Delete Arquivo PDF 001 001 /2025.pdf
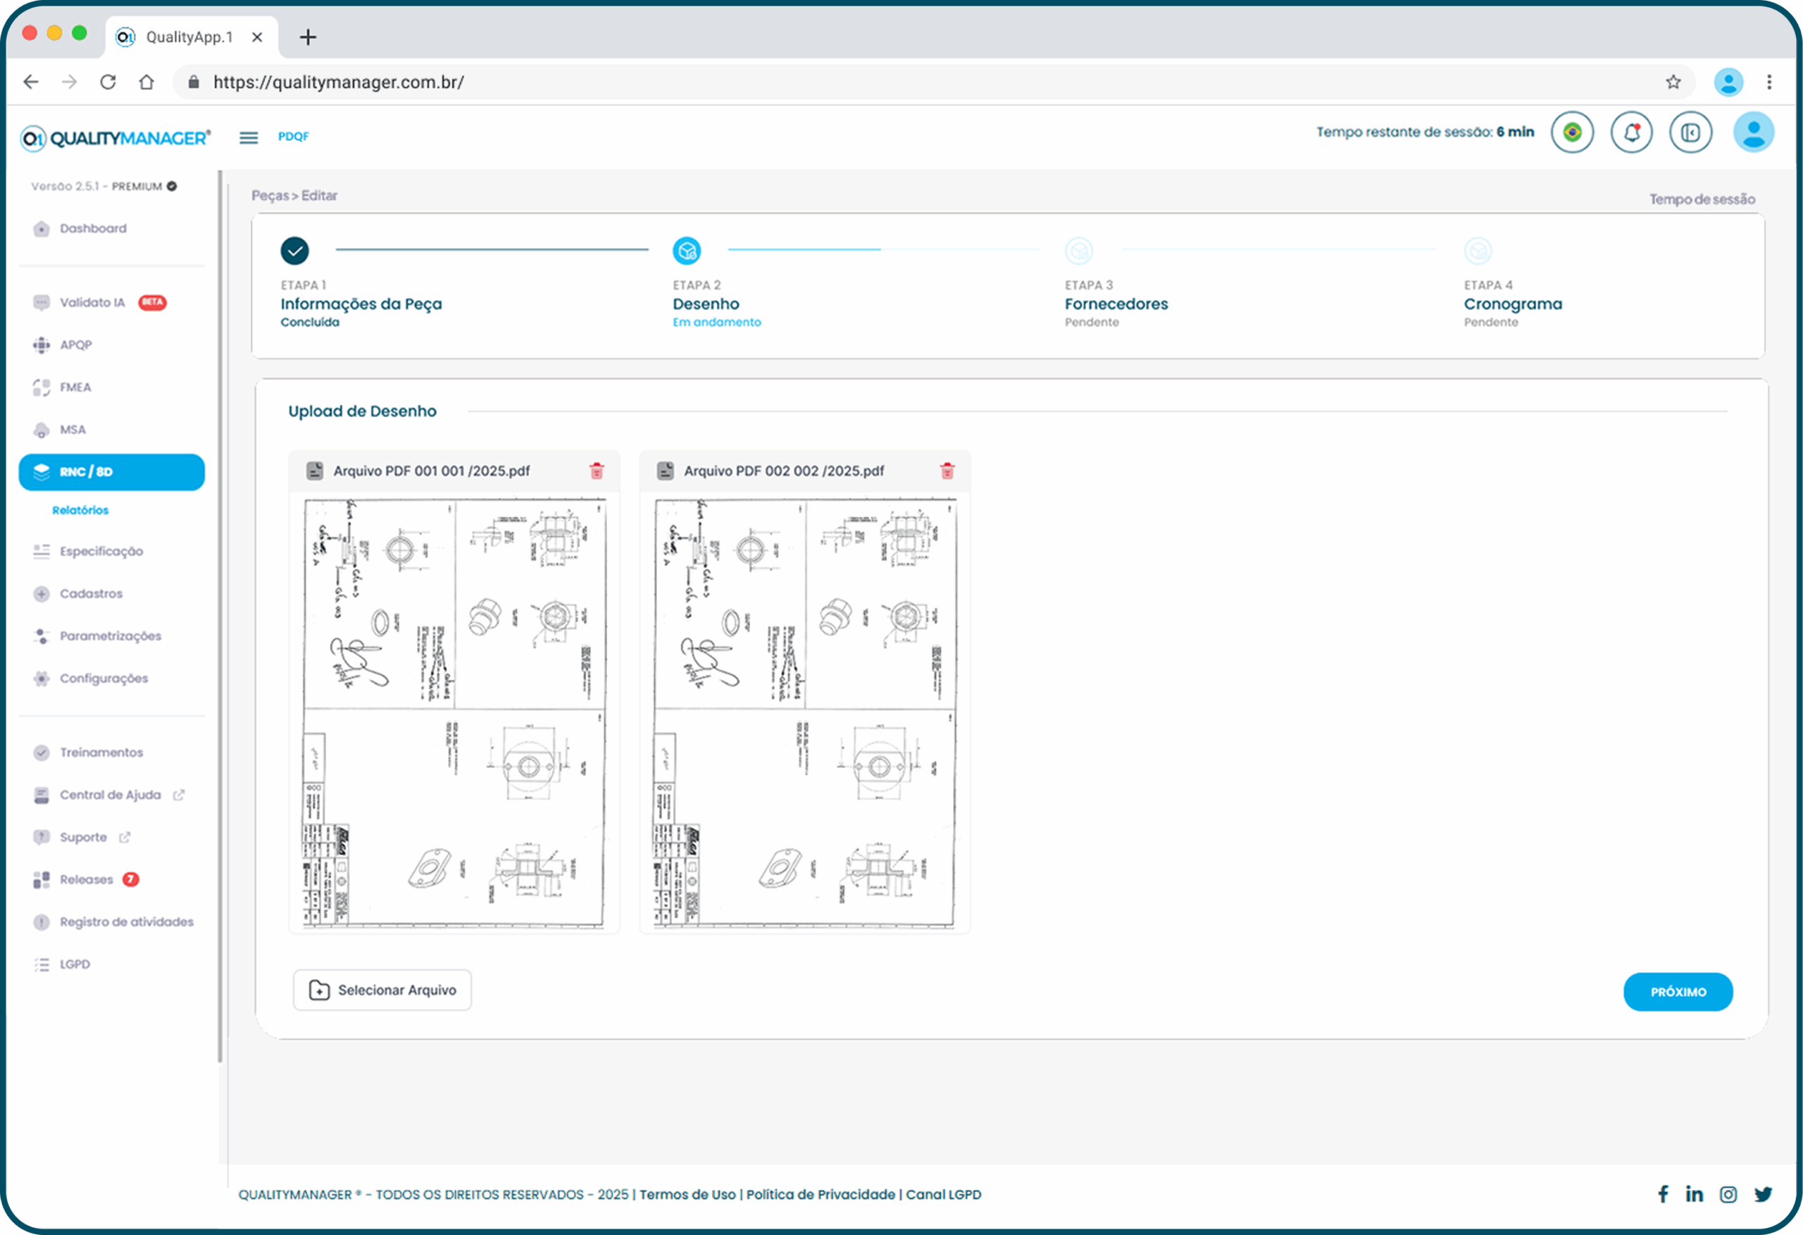Image resolution: width=1803 pixels, height=1235 pixels. click(x=597, y=471)
